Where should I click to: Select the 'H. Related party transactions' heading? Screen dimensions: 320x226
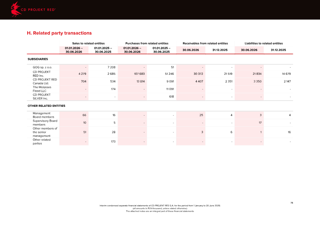(59, 33)
